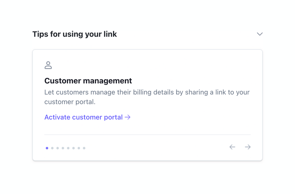This screenshot has width=295, height=194.
Task: Go back using the left arrow icon
Action: (x=232, y=147)
